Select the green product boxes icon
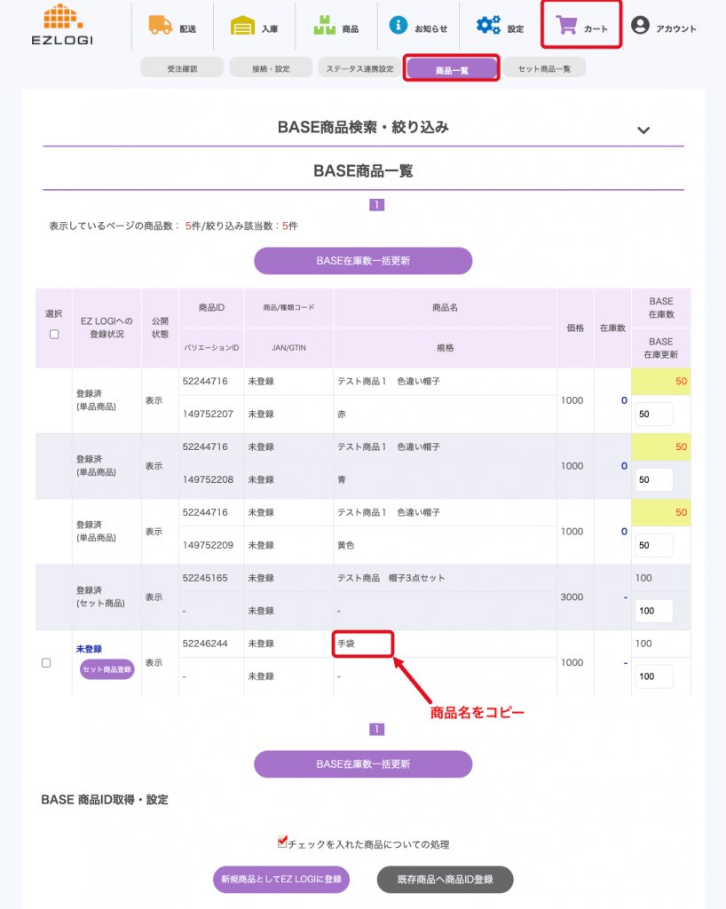Image resolution: width=726 pixels, height=909 pixels. pyautogui.click(x=324, y=27)
